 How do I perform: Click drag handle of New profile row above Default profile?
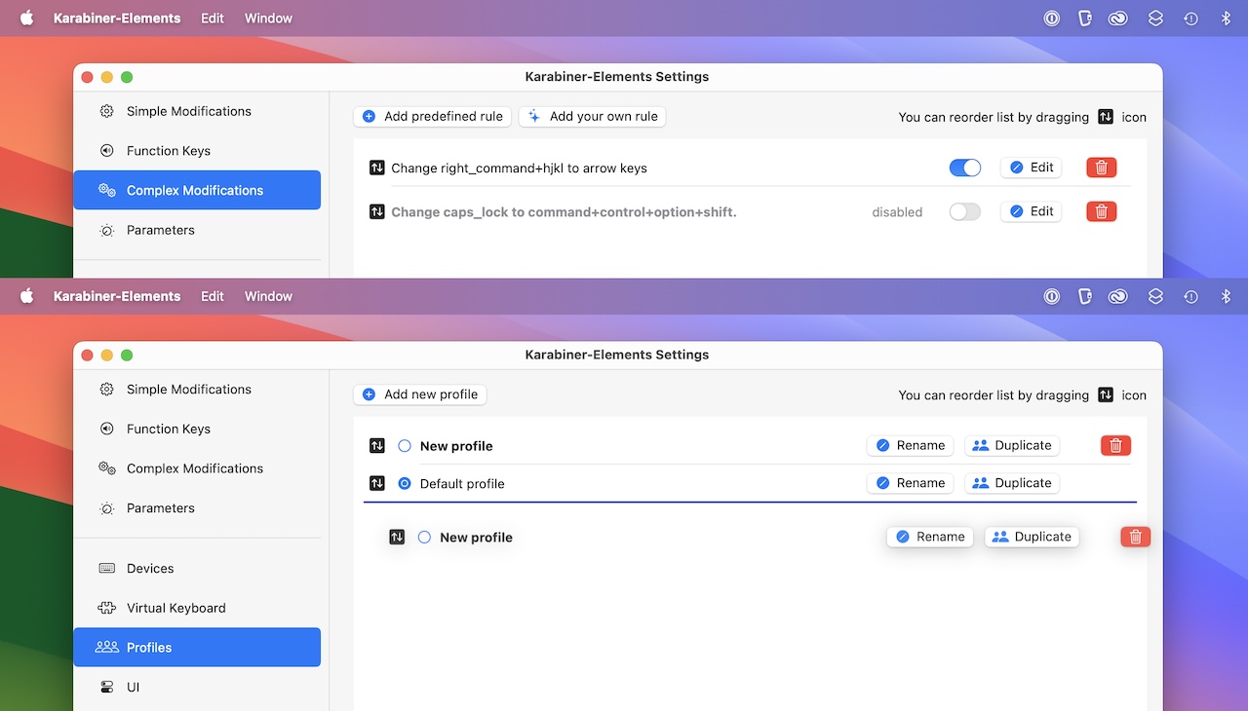coord(377,446)
